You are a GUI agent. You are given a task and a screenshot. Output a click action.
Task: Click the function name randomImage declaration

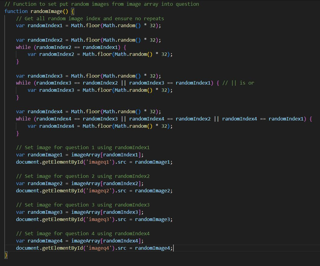[47, 11]
